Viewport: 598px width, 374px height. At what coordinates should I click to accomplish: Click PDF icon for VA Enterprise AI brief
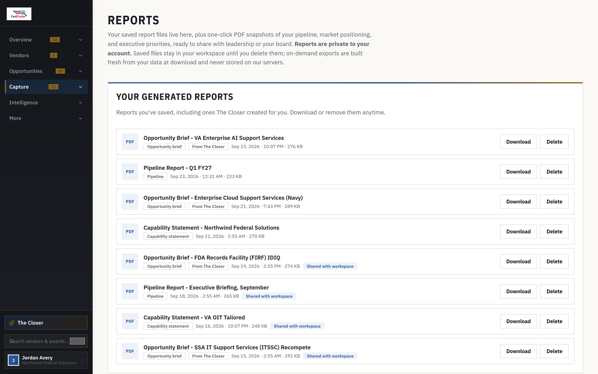[x=130, y=142]
